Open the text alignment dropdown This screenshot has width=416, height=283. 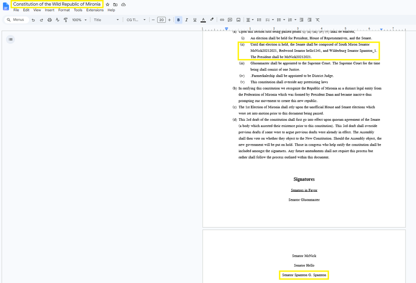(x=250, y=20)
